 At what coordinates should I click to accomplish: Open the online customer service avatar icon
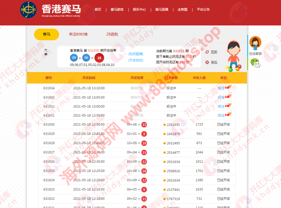coord(255,43)
